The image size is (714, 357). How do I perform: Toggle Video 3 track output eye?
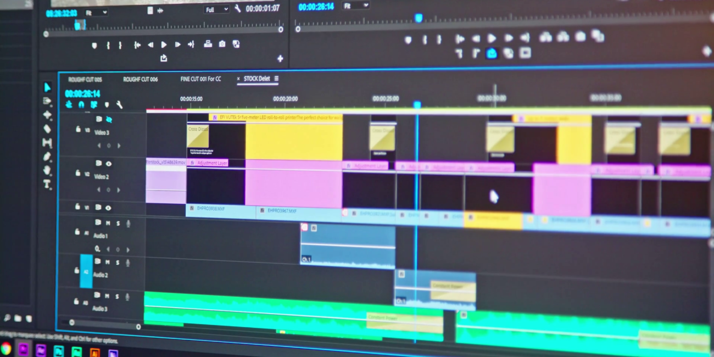[x=109, y=119]
